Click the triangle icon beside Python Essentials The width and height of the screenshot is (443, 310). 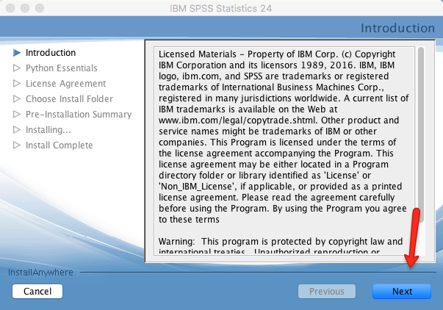click(17, 68)
